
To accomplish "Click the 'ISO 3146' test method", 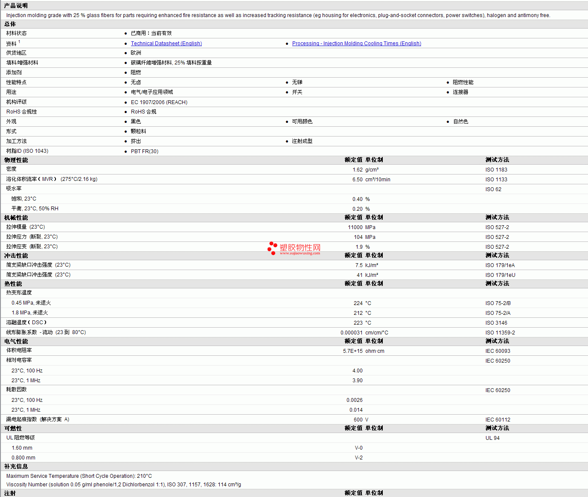I will 497,323.
